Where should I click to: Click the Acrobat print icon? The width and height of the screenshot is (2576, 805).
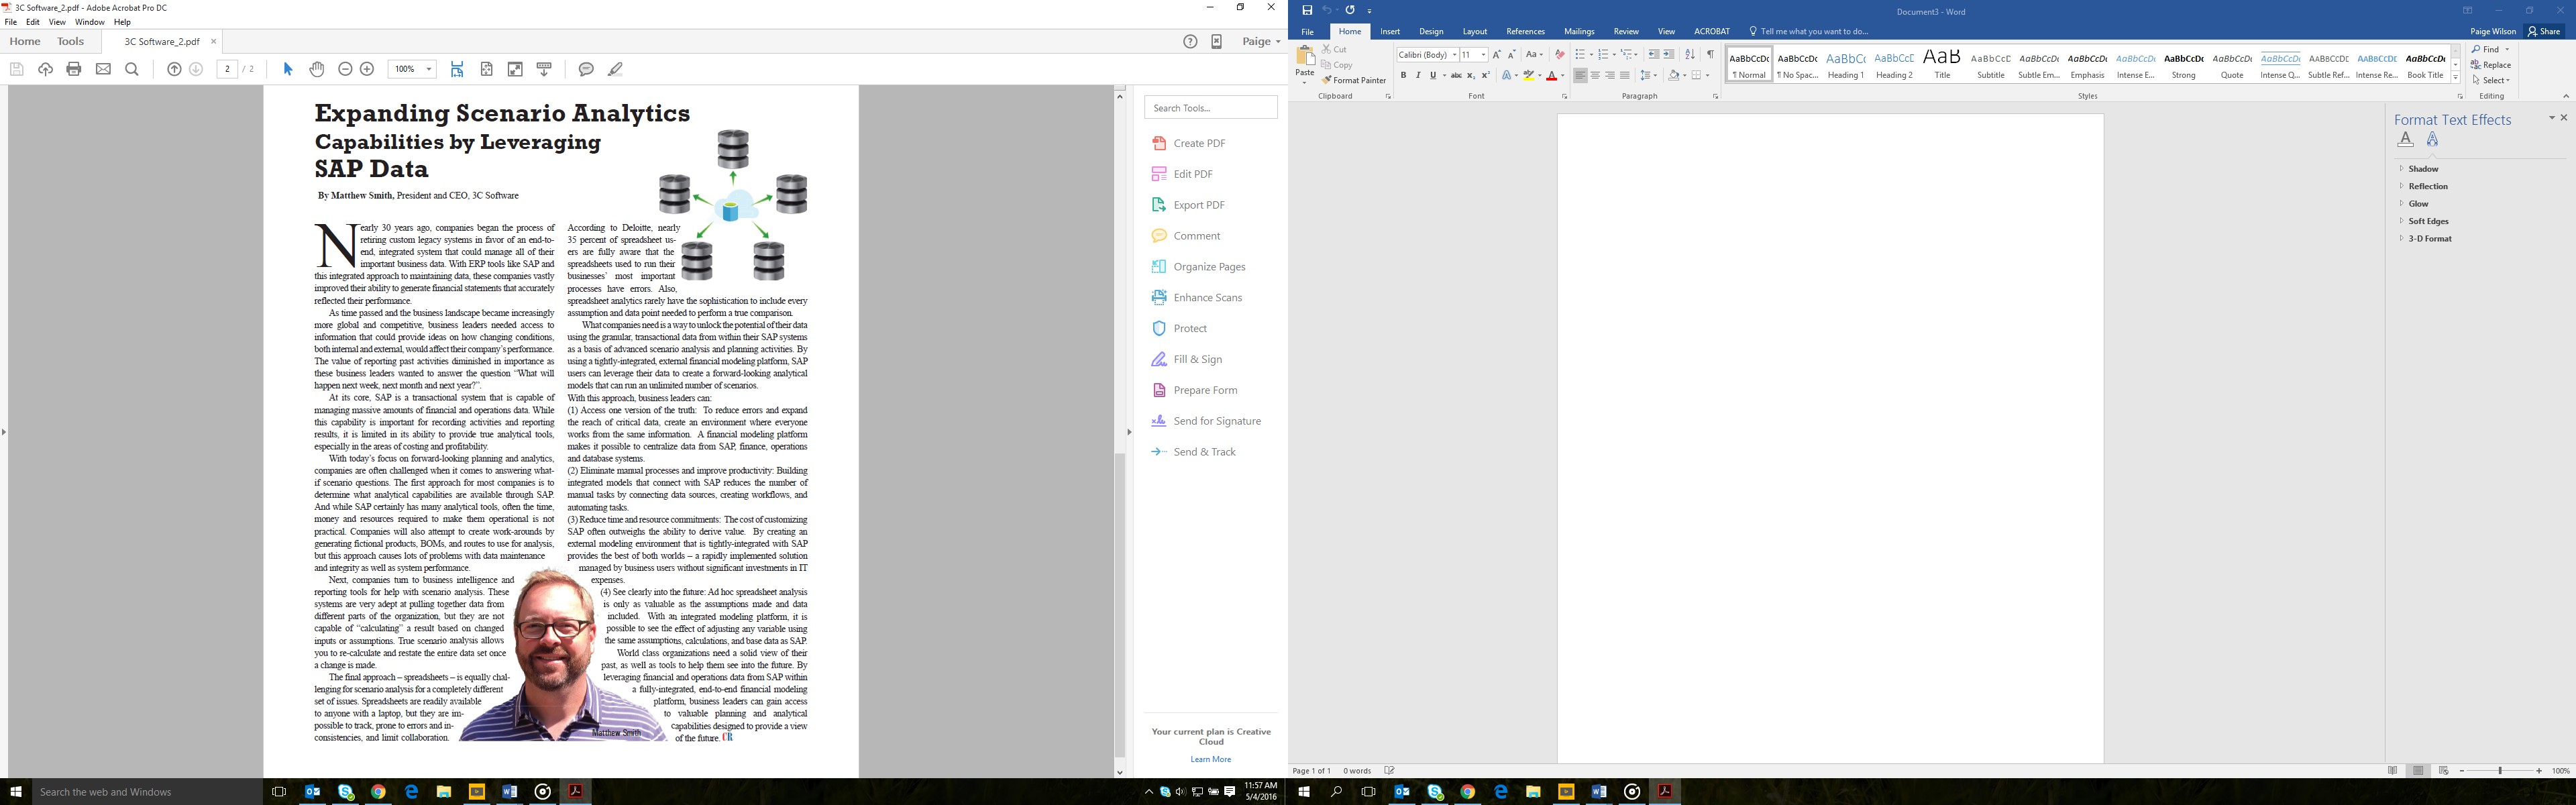[74, 69]
